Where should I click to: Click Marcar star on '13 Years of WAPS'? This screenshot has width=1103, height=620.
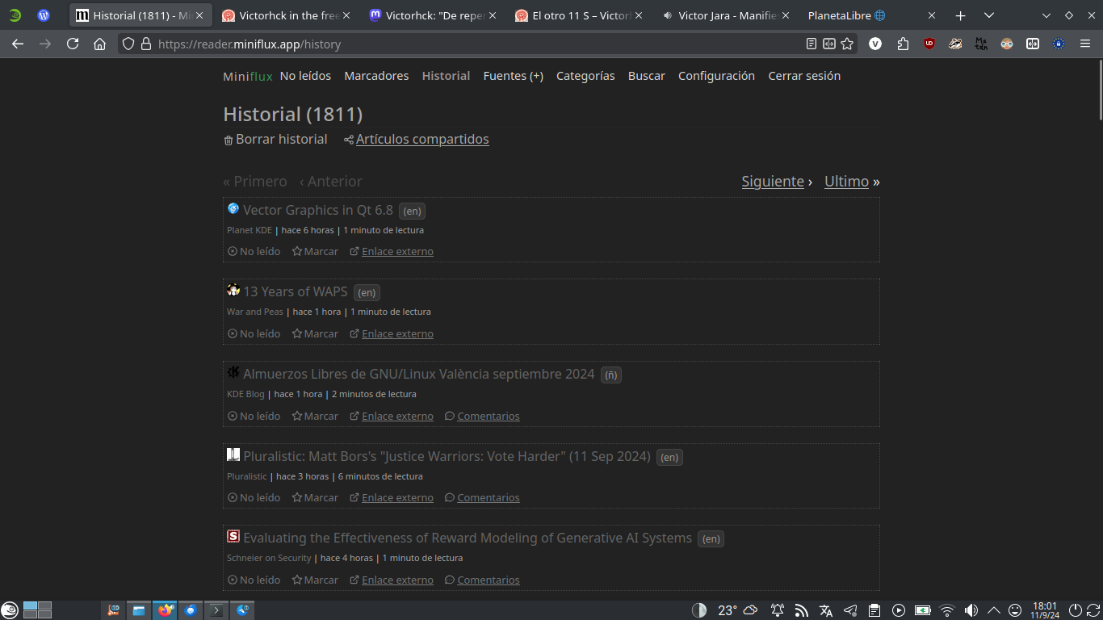click(x=315, y=333)
